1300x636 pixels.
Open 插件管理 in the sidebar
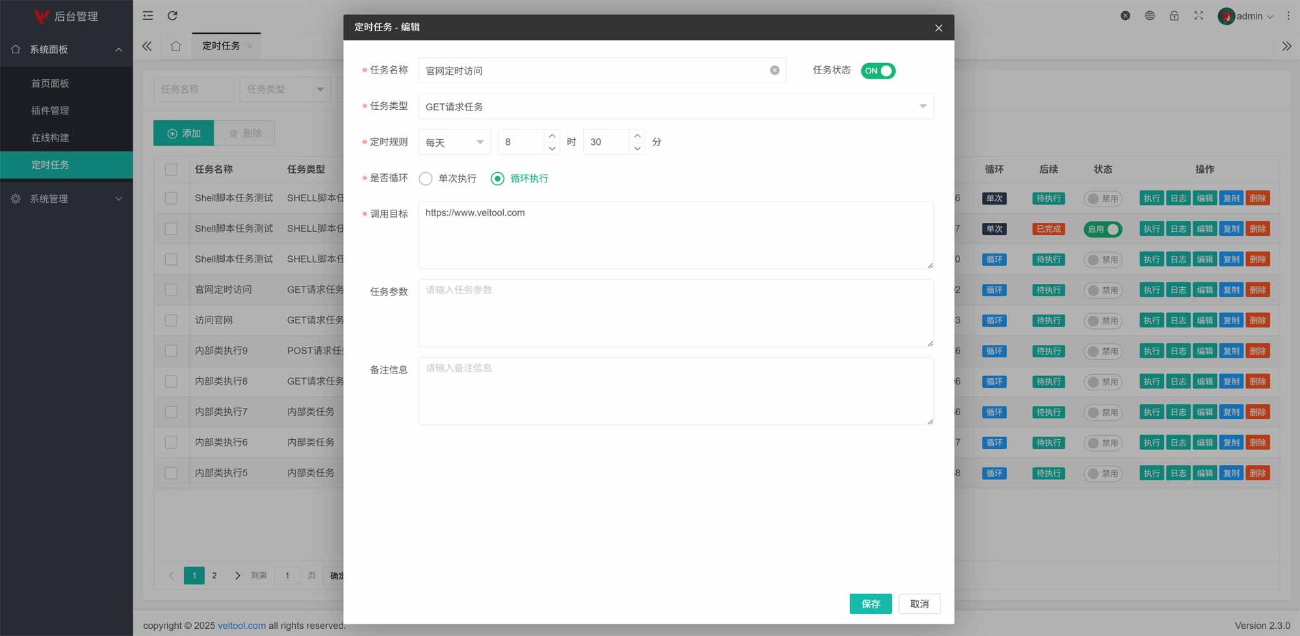click(50, 110)
